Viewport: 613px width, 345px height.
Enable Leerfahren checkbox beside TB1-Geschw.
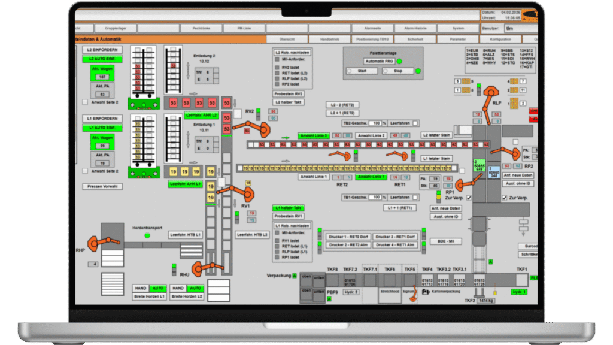(415, 198)
